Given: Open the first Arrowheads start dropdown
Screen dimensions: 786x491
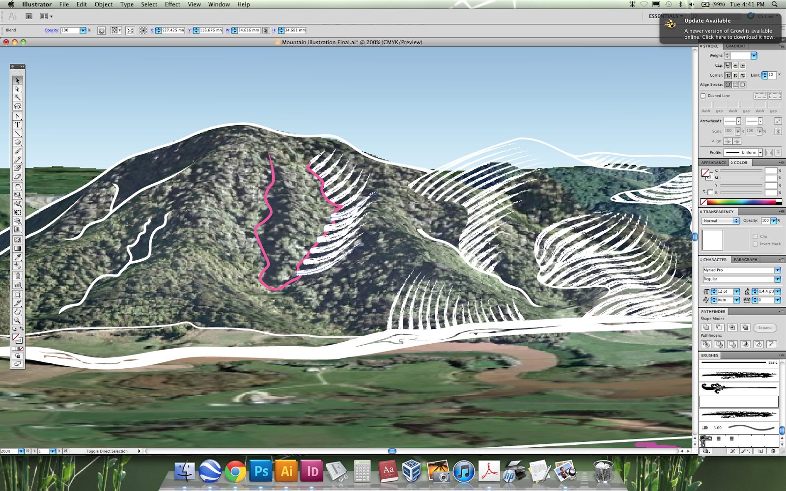Looking at the screenshot, I should click(738, 121).
